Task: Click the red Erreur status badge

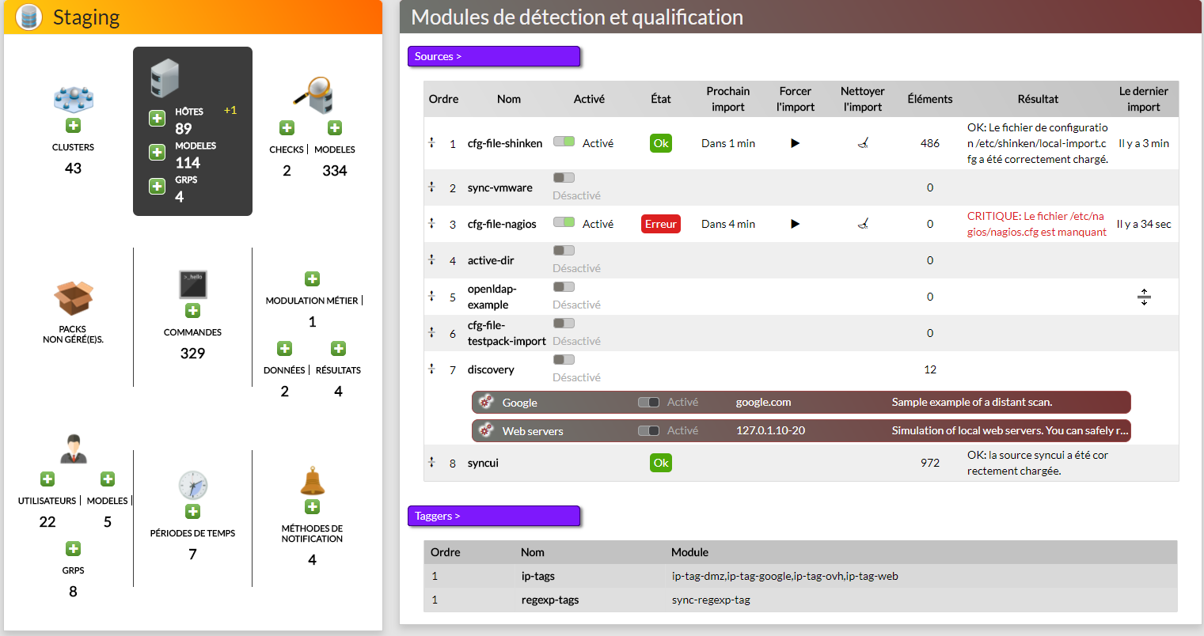Action: pos(660,224)
